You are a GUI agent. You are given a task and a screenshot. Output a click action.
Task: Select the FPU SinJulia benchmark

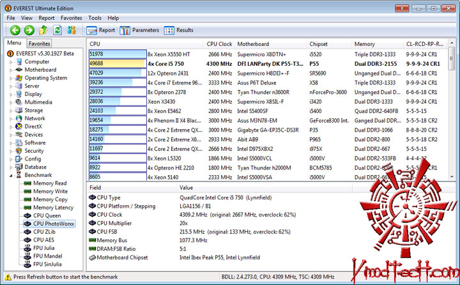coord(47,264)
